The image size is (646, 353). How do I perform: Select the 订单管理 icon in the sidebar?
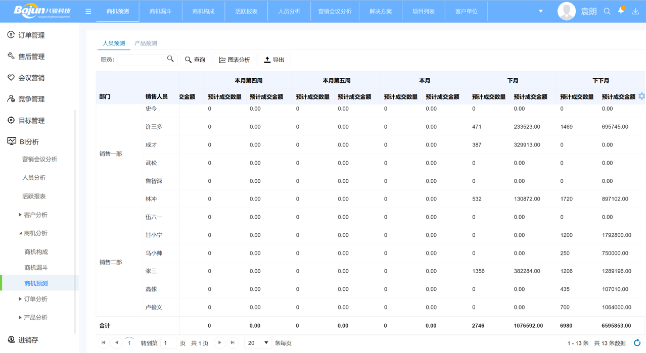11,35
